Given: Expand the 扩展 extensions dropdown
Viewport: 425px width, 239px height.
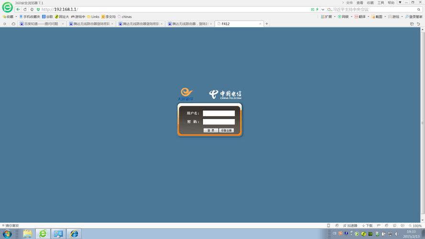Looking at the screenshot, I should point(327,17).
